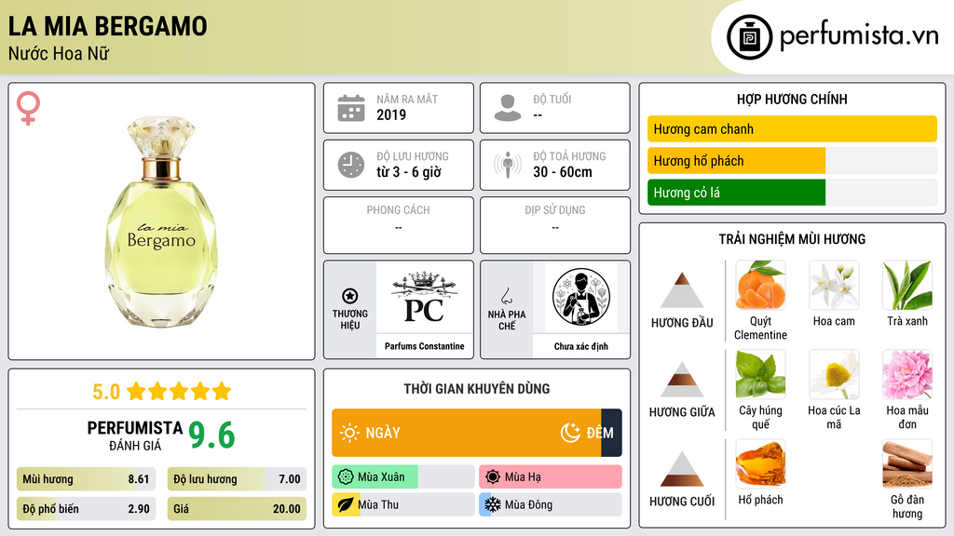Click the Trà xanh note image
This screenshot has width=954, height=536.
coord(907,286)
